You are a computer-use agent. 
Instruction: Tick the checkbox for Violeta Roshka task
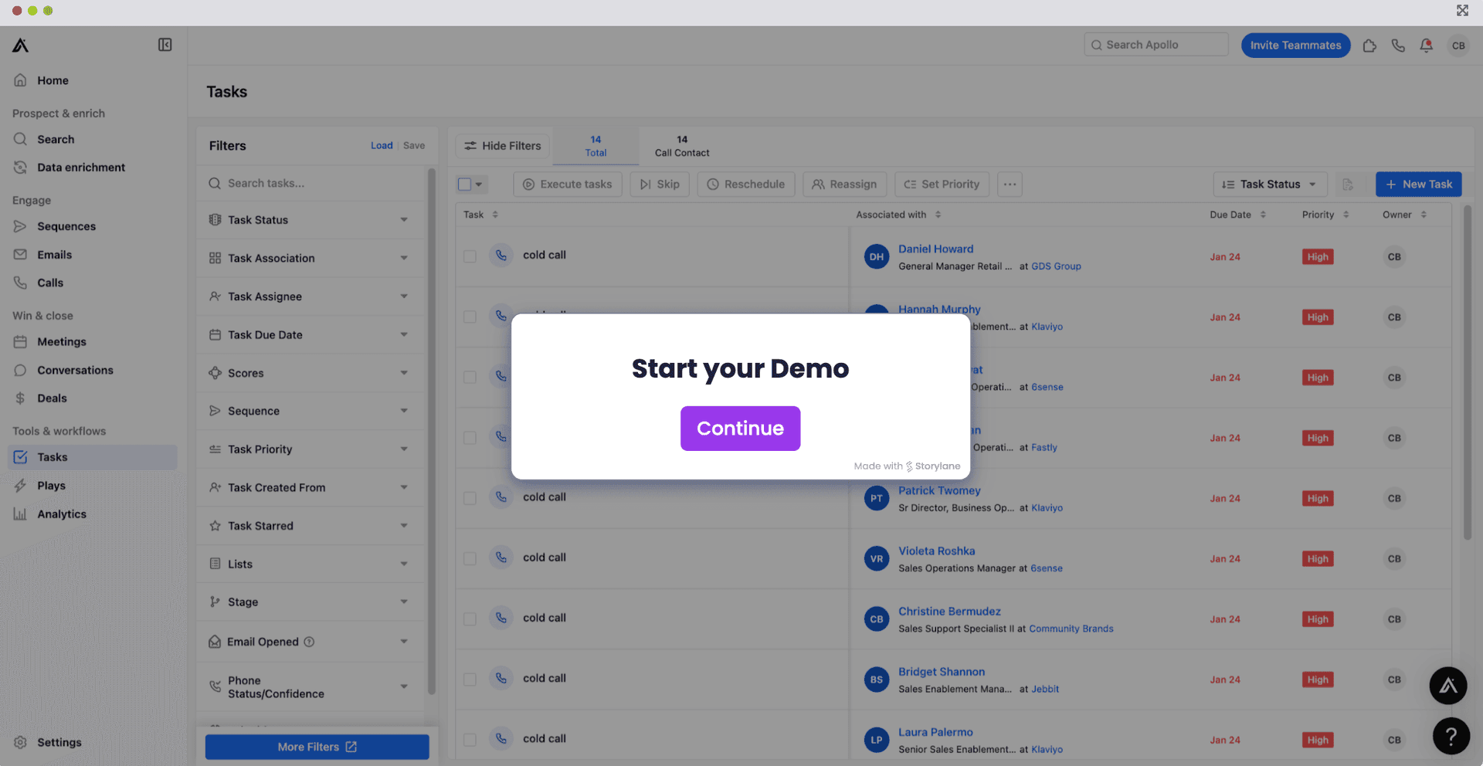coord(470,558)
